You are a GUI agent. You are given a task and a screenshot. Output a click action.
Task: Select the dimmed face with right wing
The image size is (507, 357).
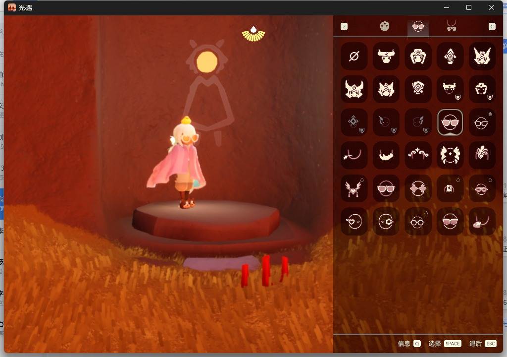coord(418,122)
